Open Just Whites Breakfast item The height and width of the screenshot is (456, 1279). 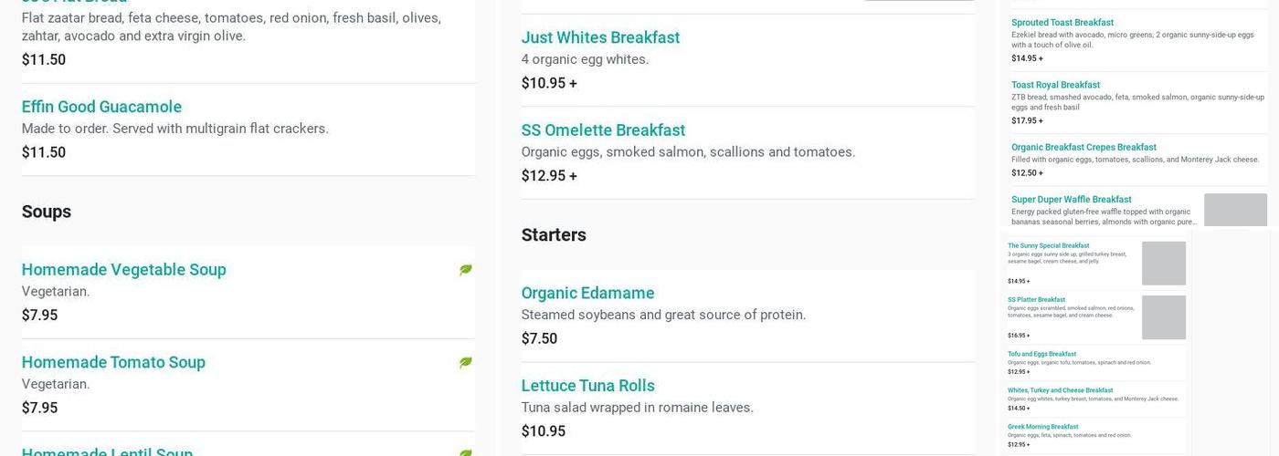[600, 37]
